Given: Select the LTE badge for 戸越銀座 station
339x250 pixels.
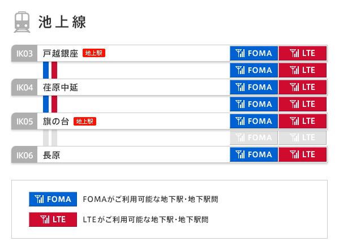Looking at the screenshot, I should 302,53.
